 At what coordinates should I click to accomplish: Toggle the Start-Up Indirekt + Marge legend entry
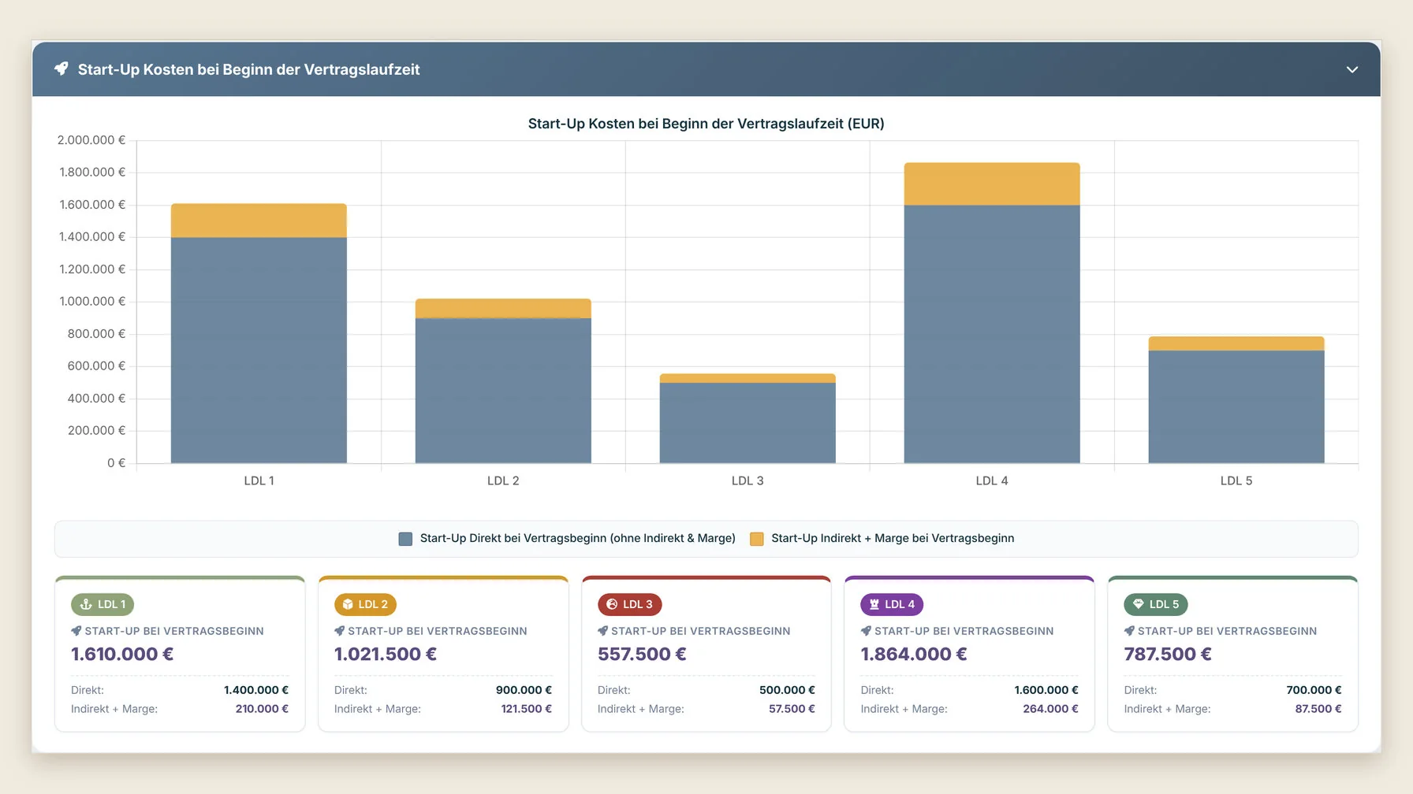coord(882,539)
